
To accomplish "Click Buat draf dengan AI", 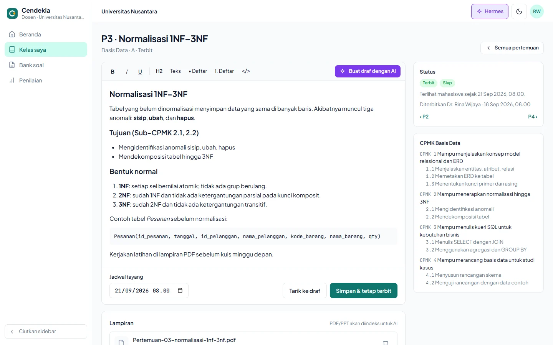I will click(368, 71).
